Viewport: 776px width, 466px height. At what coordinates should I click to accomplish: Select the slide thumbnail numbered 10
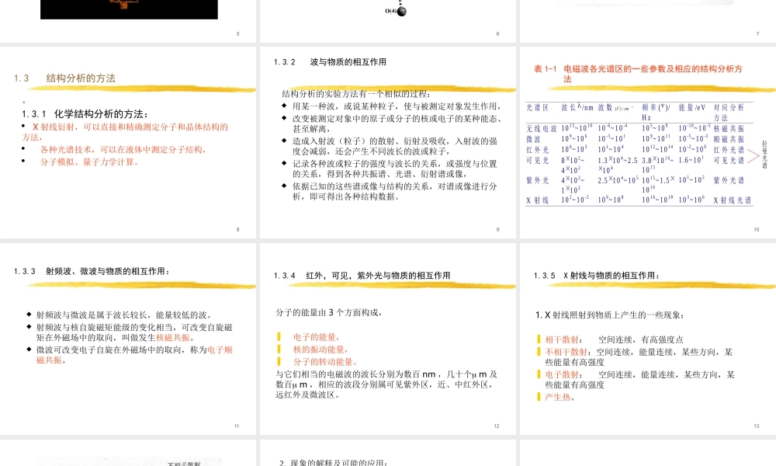[x=648, y=142]
